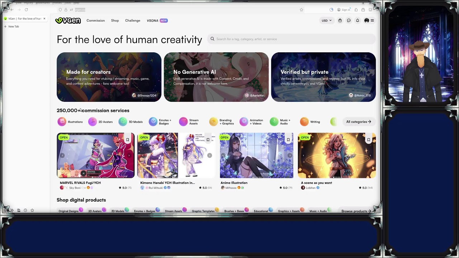Open the No Generative AI banner
The width and height of the screenshot is (459, 258).
pyautogui.click(x=216, y=77)
